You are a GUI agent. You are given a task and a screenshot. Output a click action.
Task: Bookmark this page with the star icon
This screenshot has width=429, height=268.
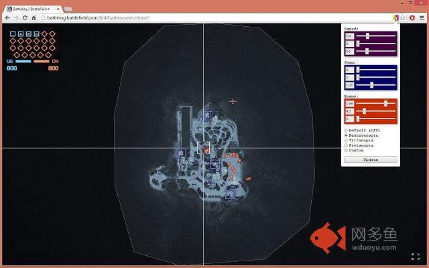[402, 18]
